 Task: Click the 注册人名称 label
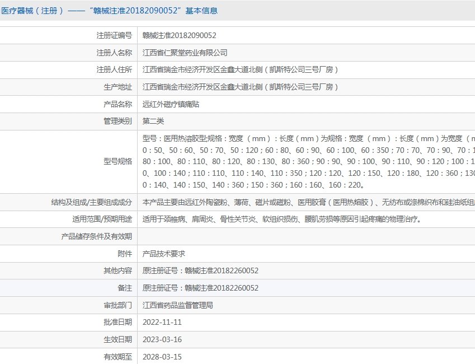(114, 53)
